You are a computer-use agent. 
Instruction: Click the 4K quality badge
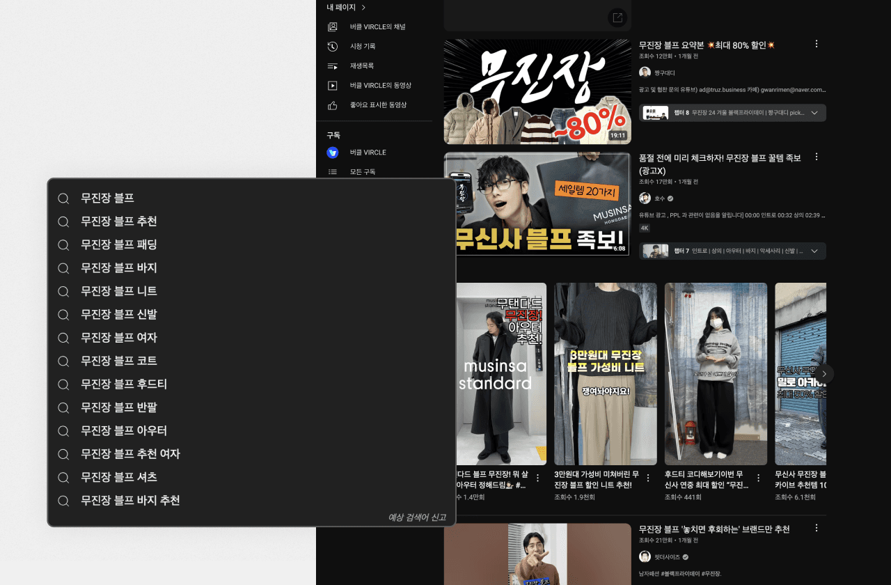click(x=645, y=228)
